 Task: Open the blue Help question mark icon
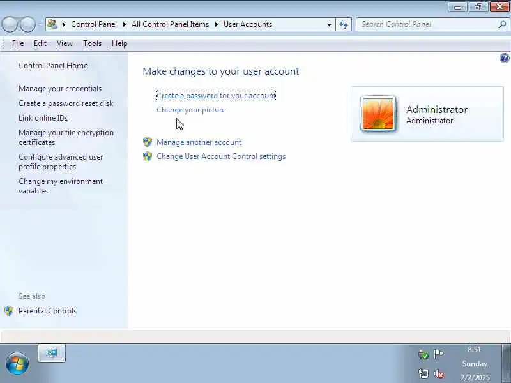(504, 58)
